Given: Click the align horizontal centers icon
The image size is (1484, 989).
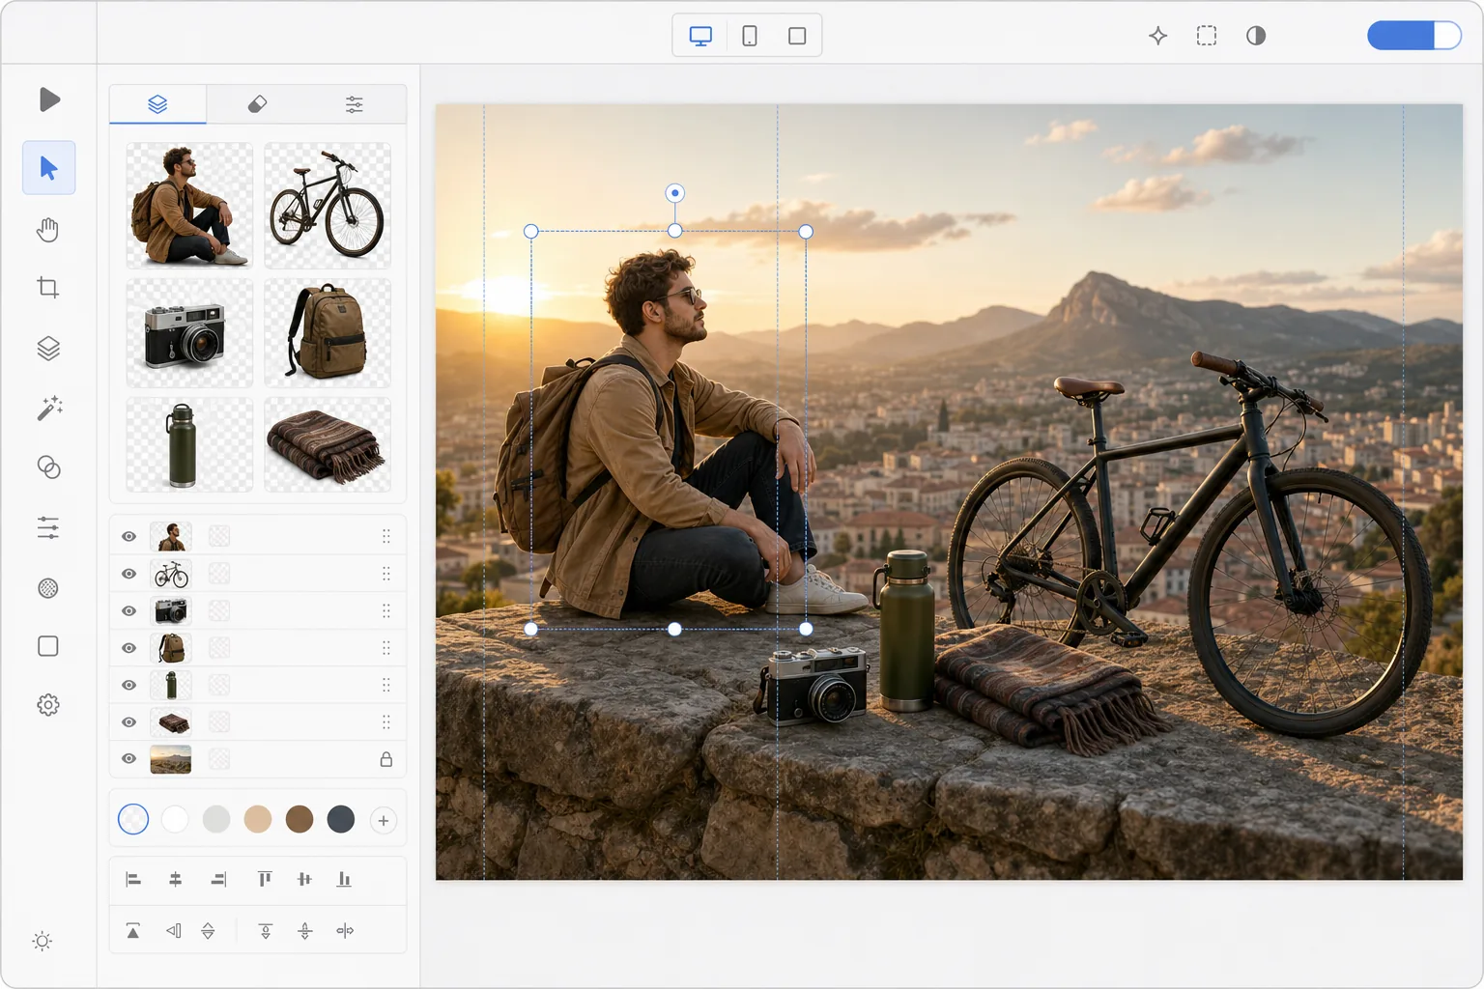Looking at the screenshot, I should 175,879.
